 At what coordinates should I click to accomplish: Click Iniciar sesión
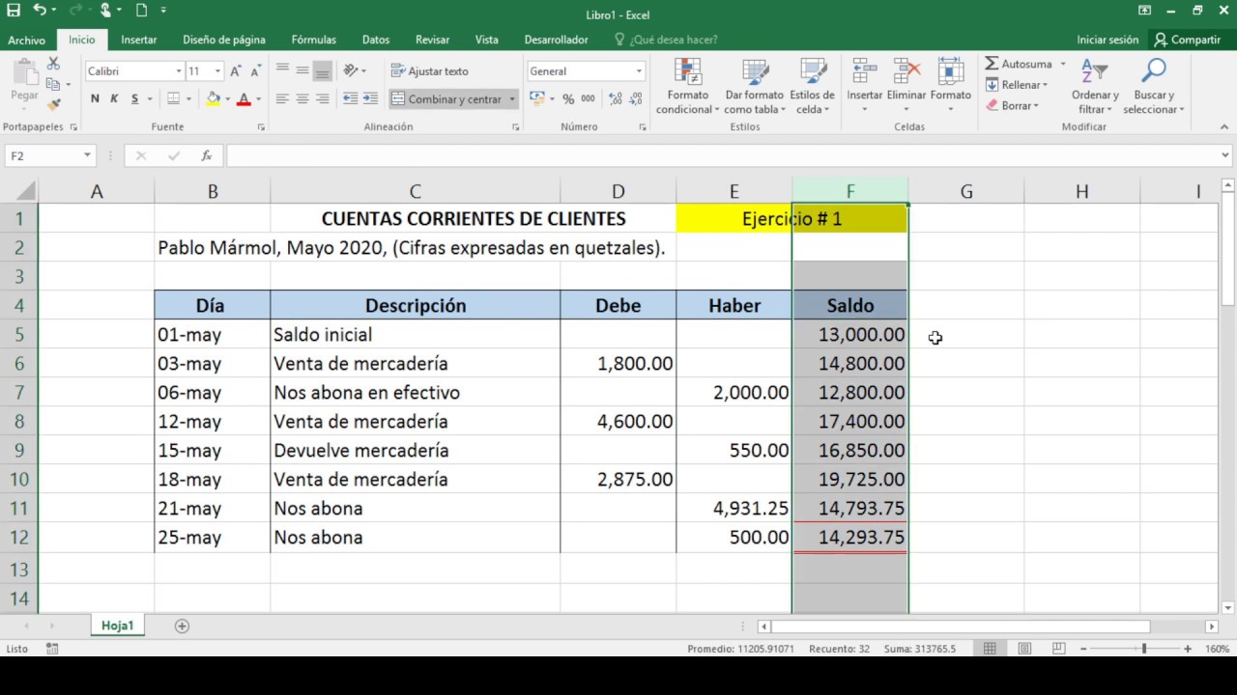1108,41
